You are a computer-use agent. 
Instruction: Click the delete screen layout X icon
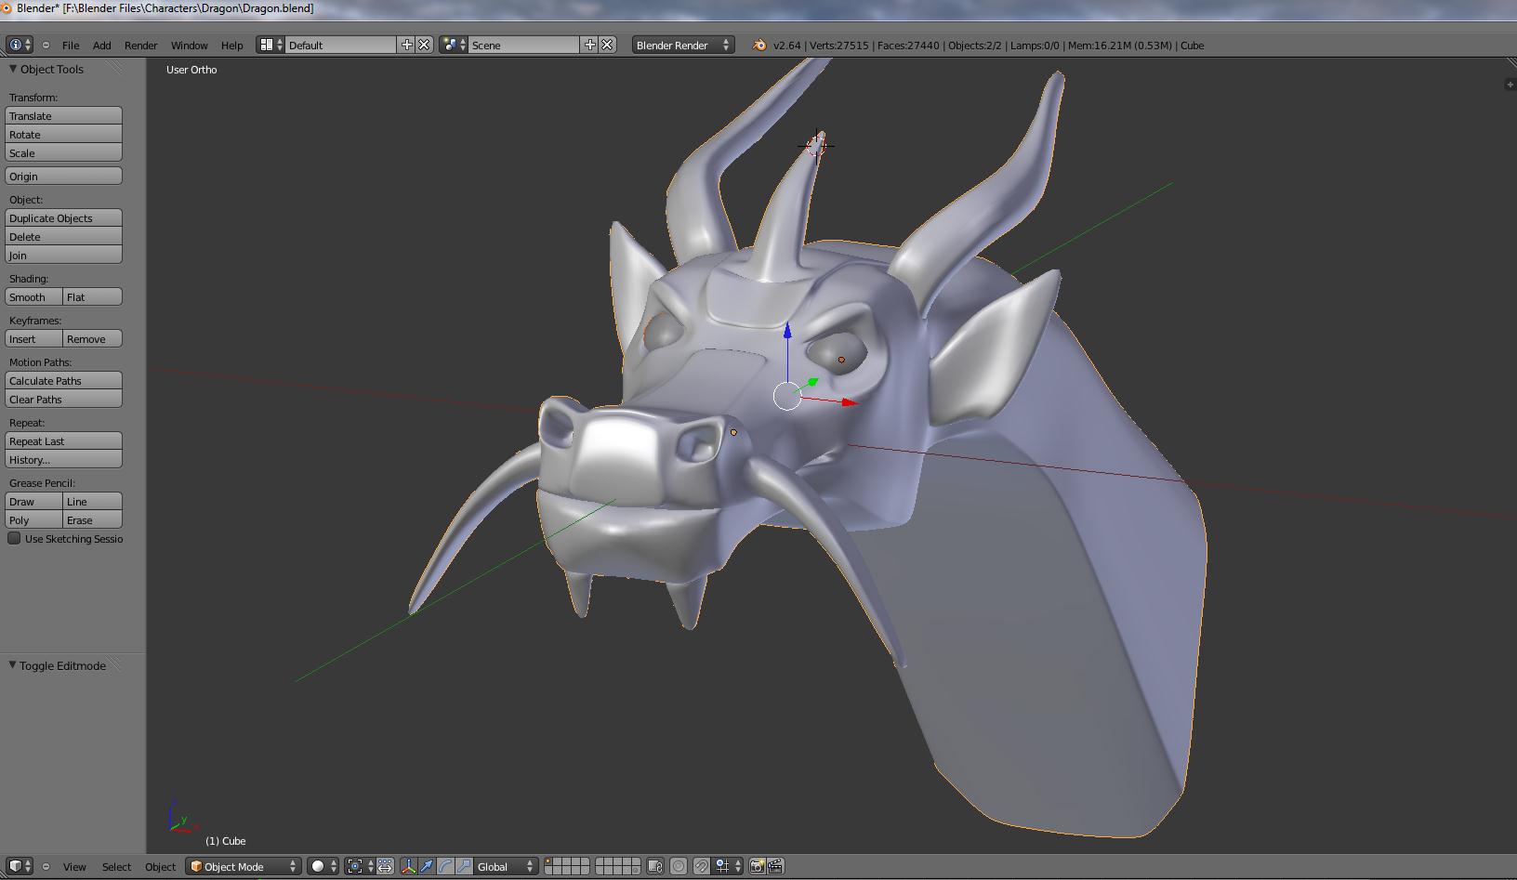tap(424, 45)
